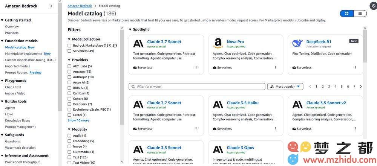
Task: Go to next page arrow in pagination
Action: (x=361, y=87)
